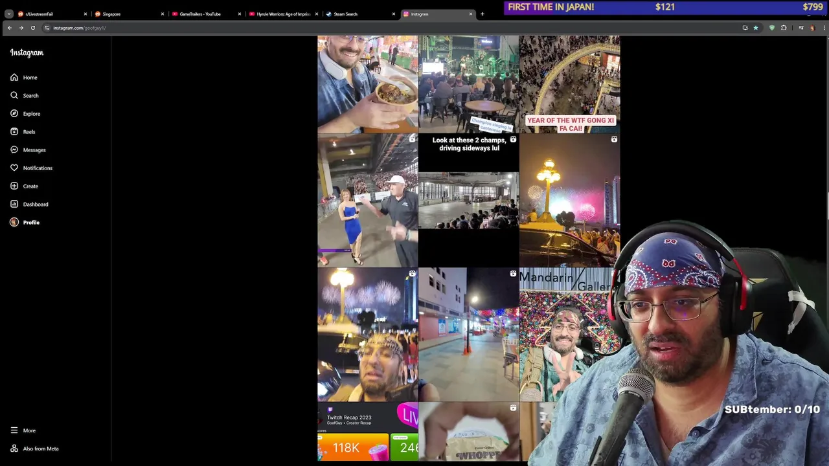This screenshot has width=829, height=466.
Task: Focus the instagram.com address bar
Action: click(x=389, y=28)
